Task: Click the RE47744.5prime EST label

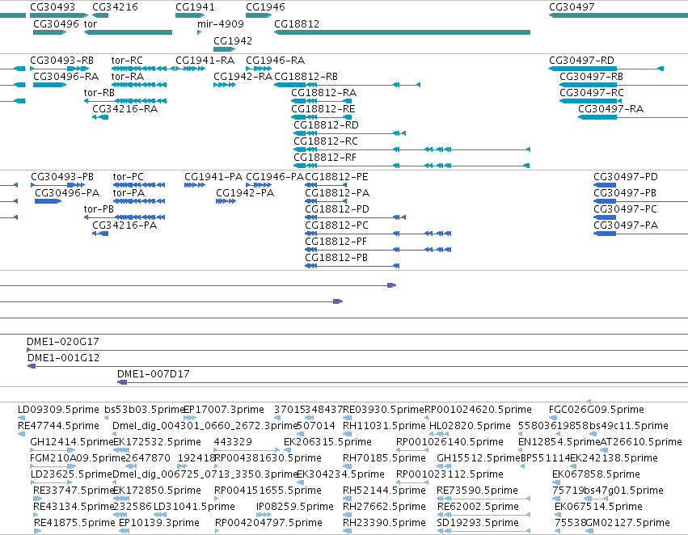Action: click(58, 426)
